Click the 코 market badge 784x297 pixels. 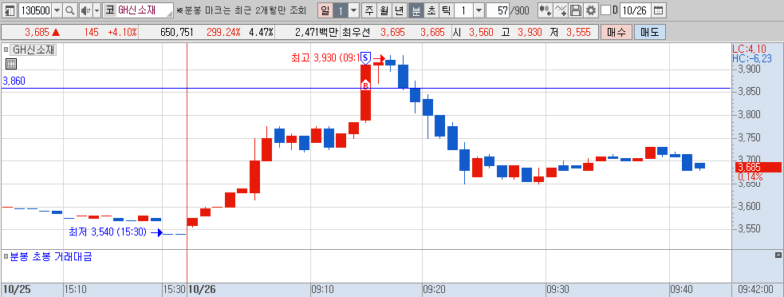click(109, 10)
